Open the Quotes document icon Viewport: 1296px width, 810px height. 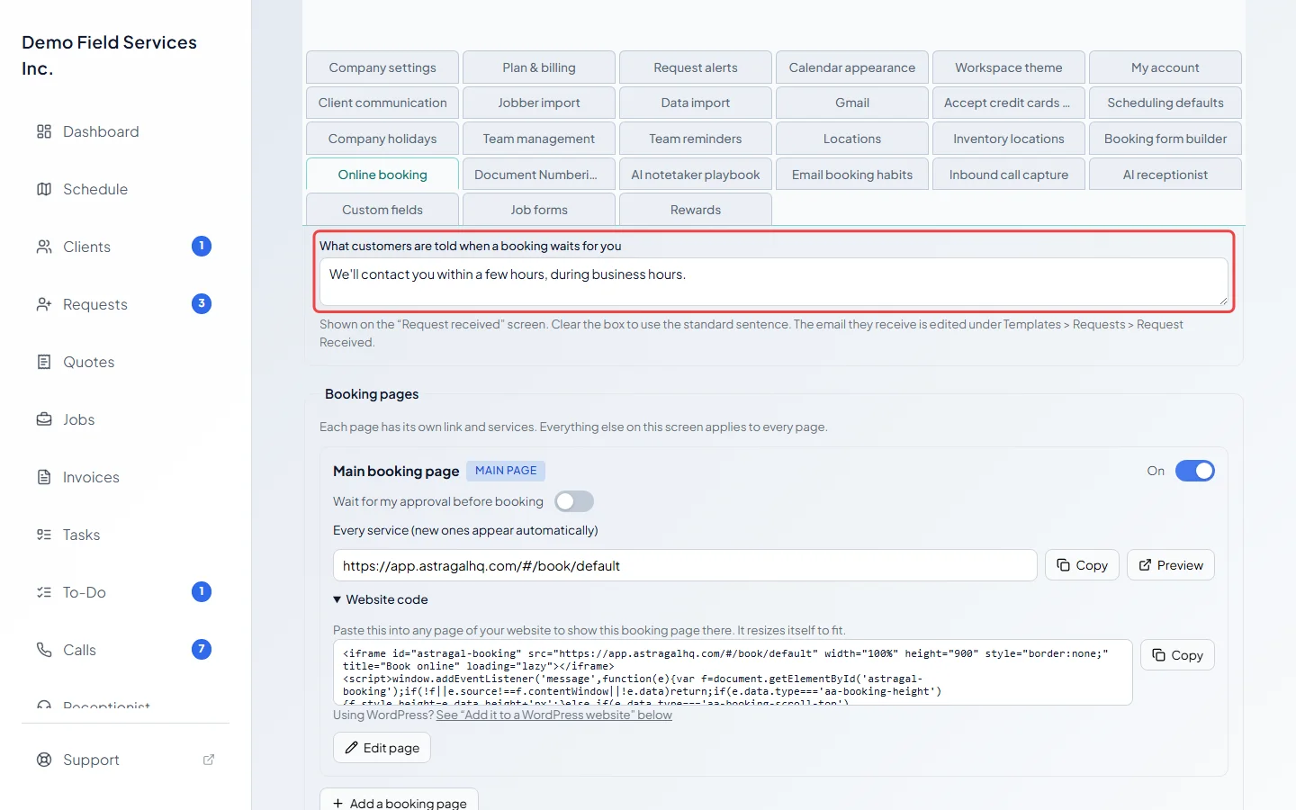[x=44, y=362]
